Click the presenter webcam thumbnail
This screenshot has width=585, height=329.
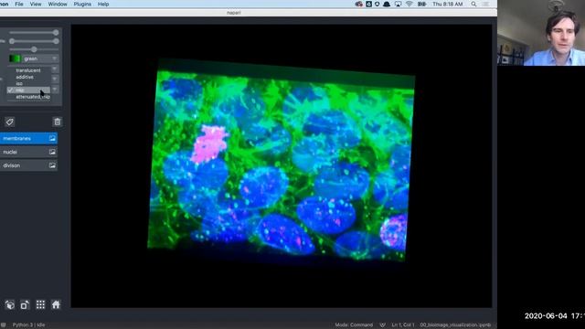point(541,33)
